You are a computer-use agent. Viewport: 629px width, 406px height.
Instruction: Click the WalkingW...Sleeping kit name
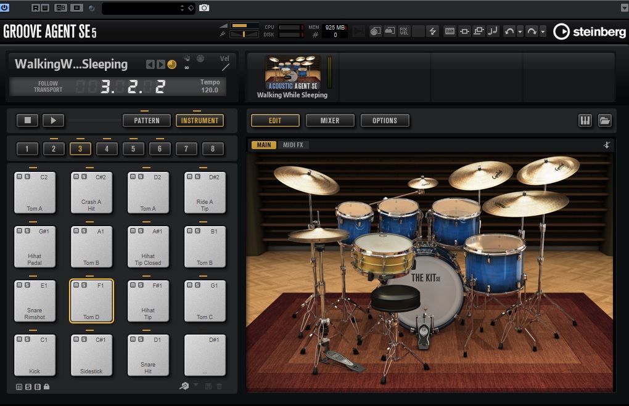coord(71,64)
